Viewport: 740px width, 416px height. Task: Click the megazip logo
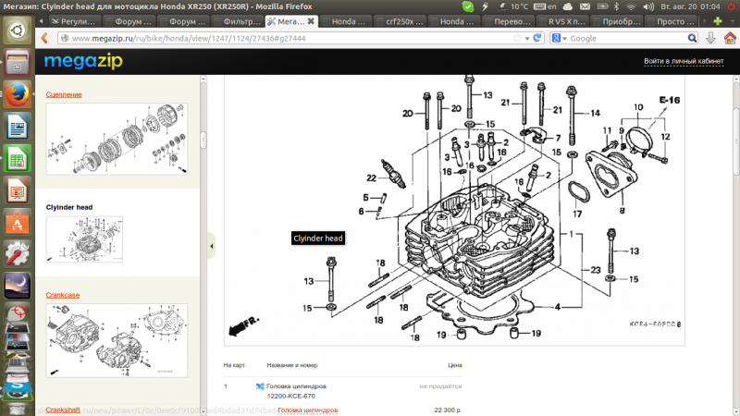click(83, 61)
